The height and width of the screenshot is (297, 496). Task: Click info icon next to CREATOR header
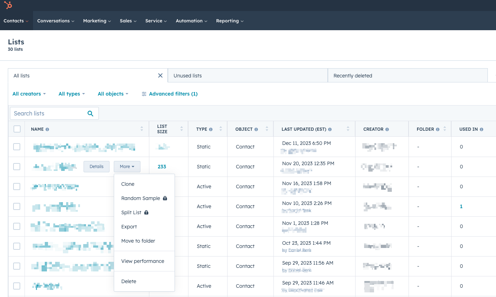pos(387,129)
